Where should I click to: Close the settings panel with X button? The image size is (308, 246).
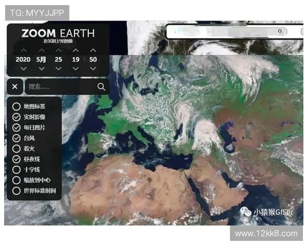(15, 87)
